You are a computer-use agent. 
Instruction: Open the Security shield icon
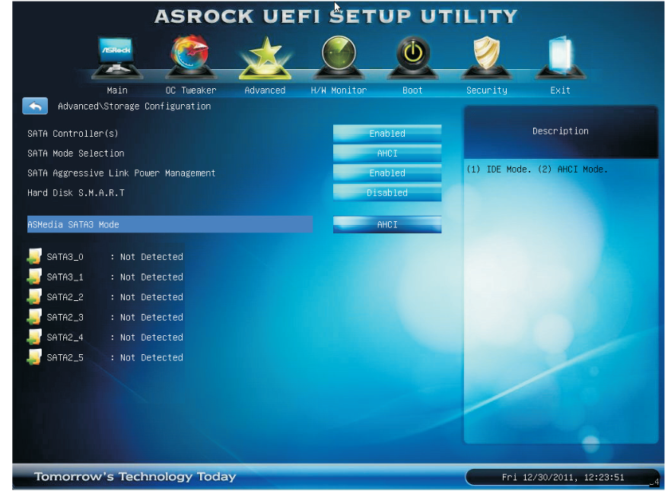pos(487,58)
